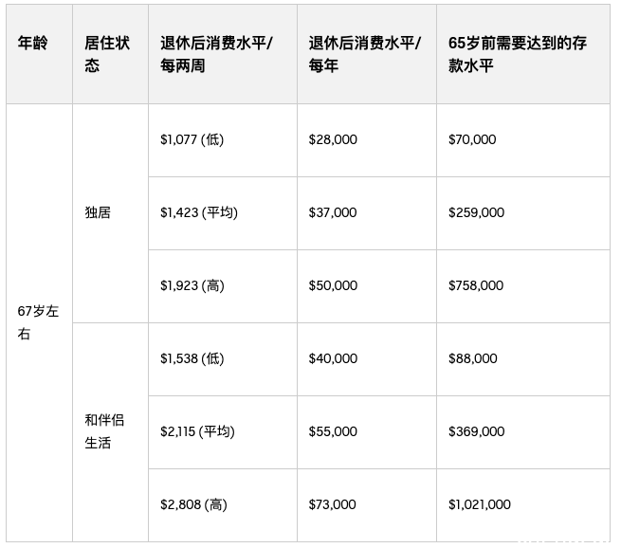Select the 居住状态 header cell
621x548 pixels.
pyautogui.click(x=111, y=54)
